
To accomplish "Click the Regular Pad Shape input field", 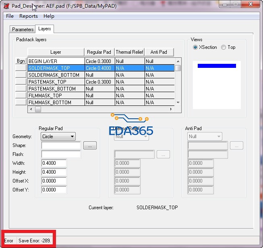I will [61, 145].
